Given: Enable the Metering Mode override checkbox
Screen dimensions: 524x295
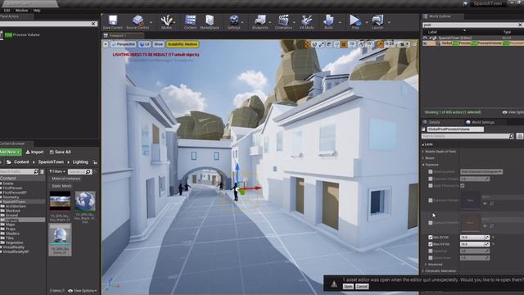Looking at the screenshot, I should (431, 171).
